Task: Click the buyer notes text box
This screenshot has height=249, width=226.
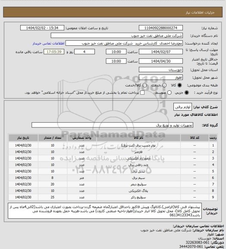Action: (x=105, y=211)
